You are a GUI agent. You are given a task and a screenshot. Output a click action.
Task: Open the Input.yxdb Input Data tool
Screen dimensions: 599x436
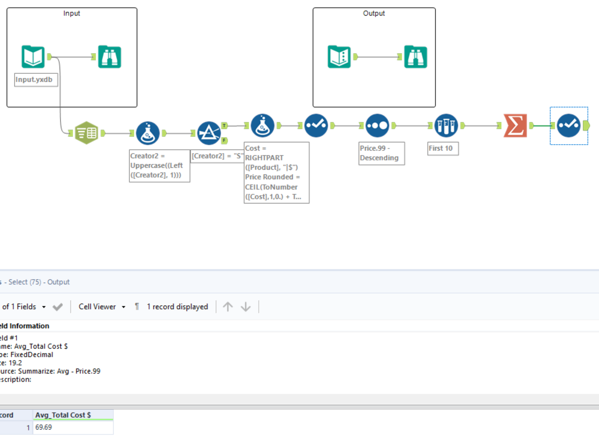pyautogui.click(x=33, y=56)
